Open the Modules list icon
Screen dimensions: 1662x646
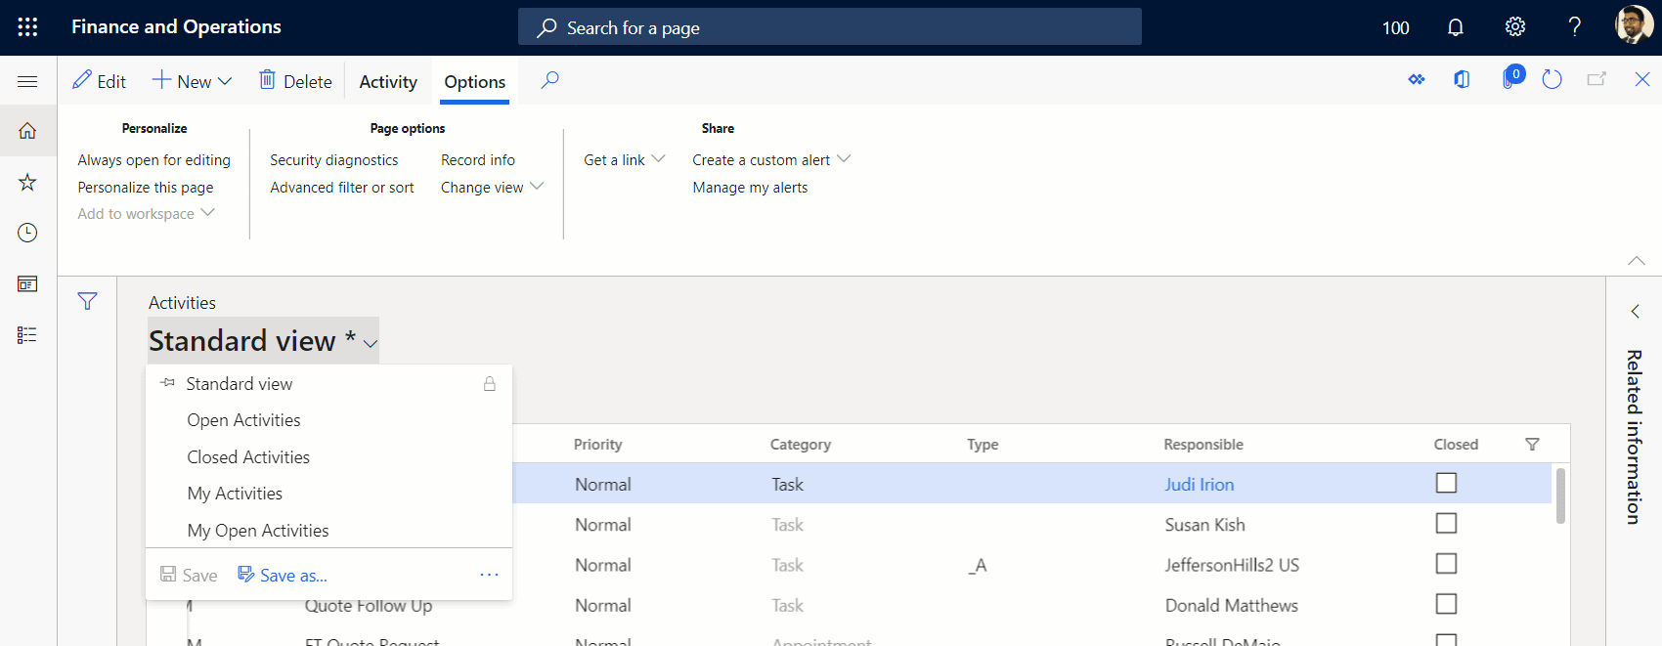pyautogui.click(x=27, y=335)
